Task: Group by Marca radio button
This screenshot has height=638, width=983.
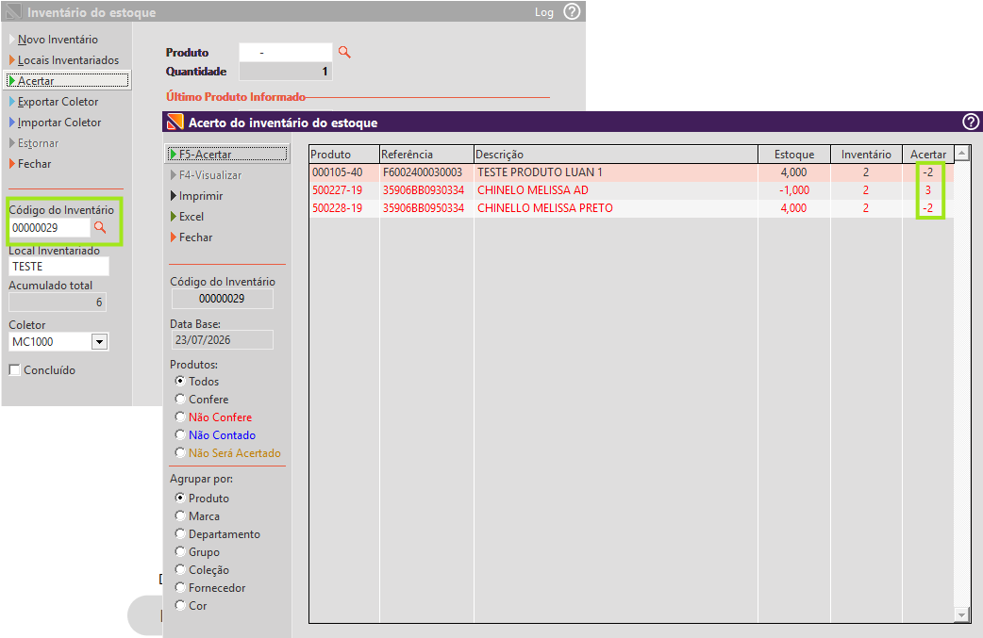Action: tap(180, 515)
